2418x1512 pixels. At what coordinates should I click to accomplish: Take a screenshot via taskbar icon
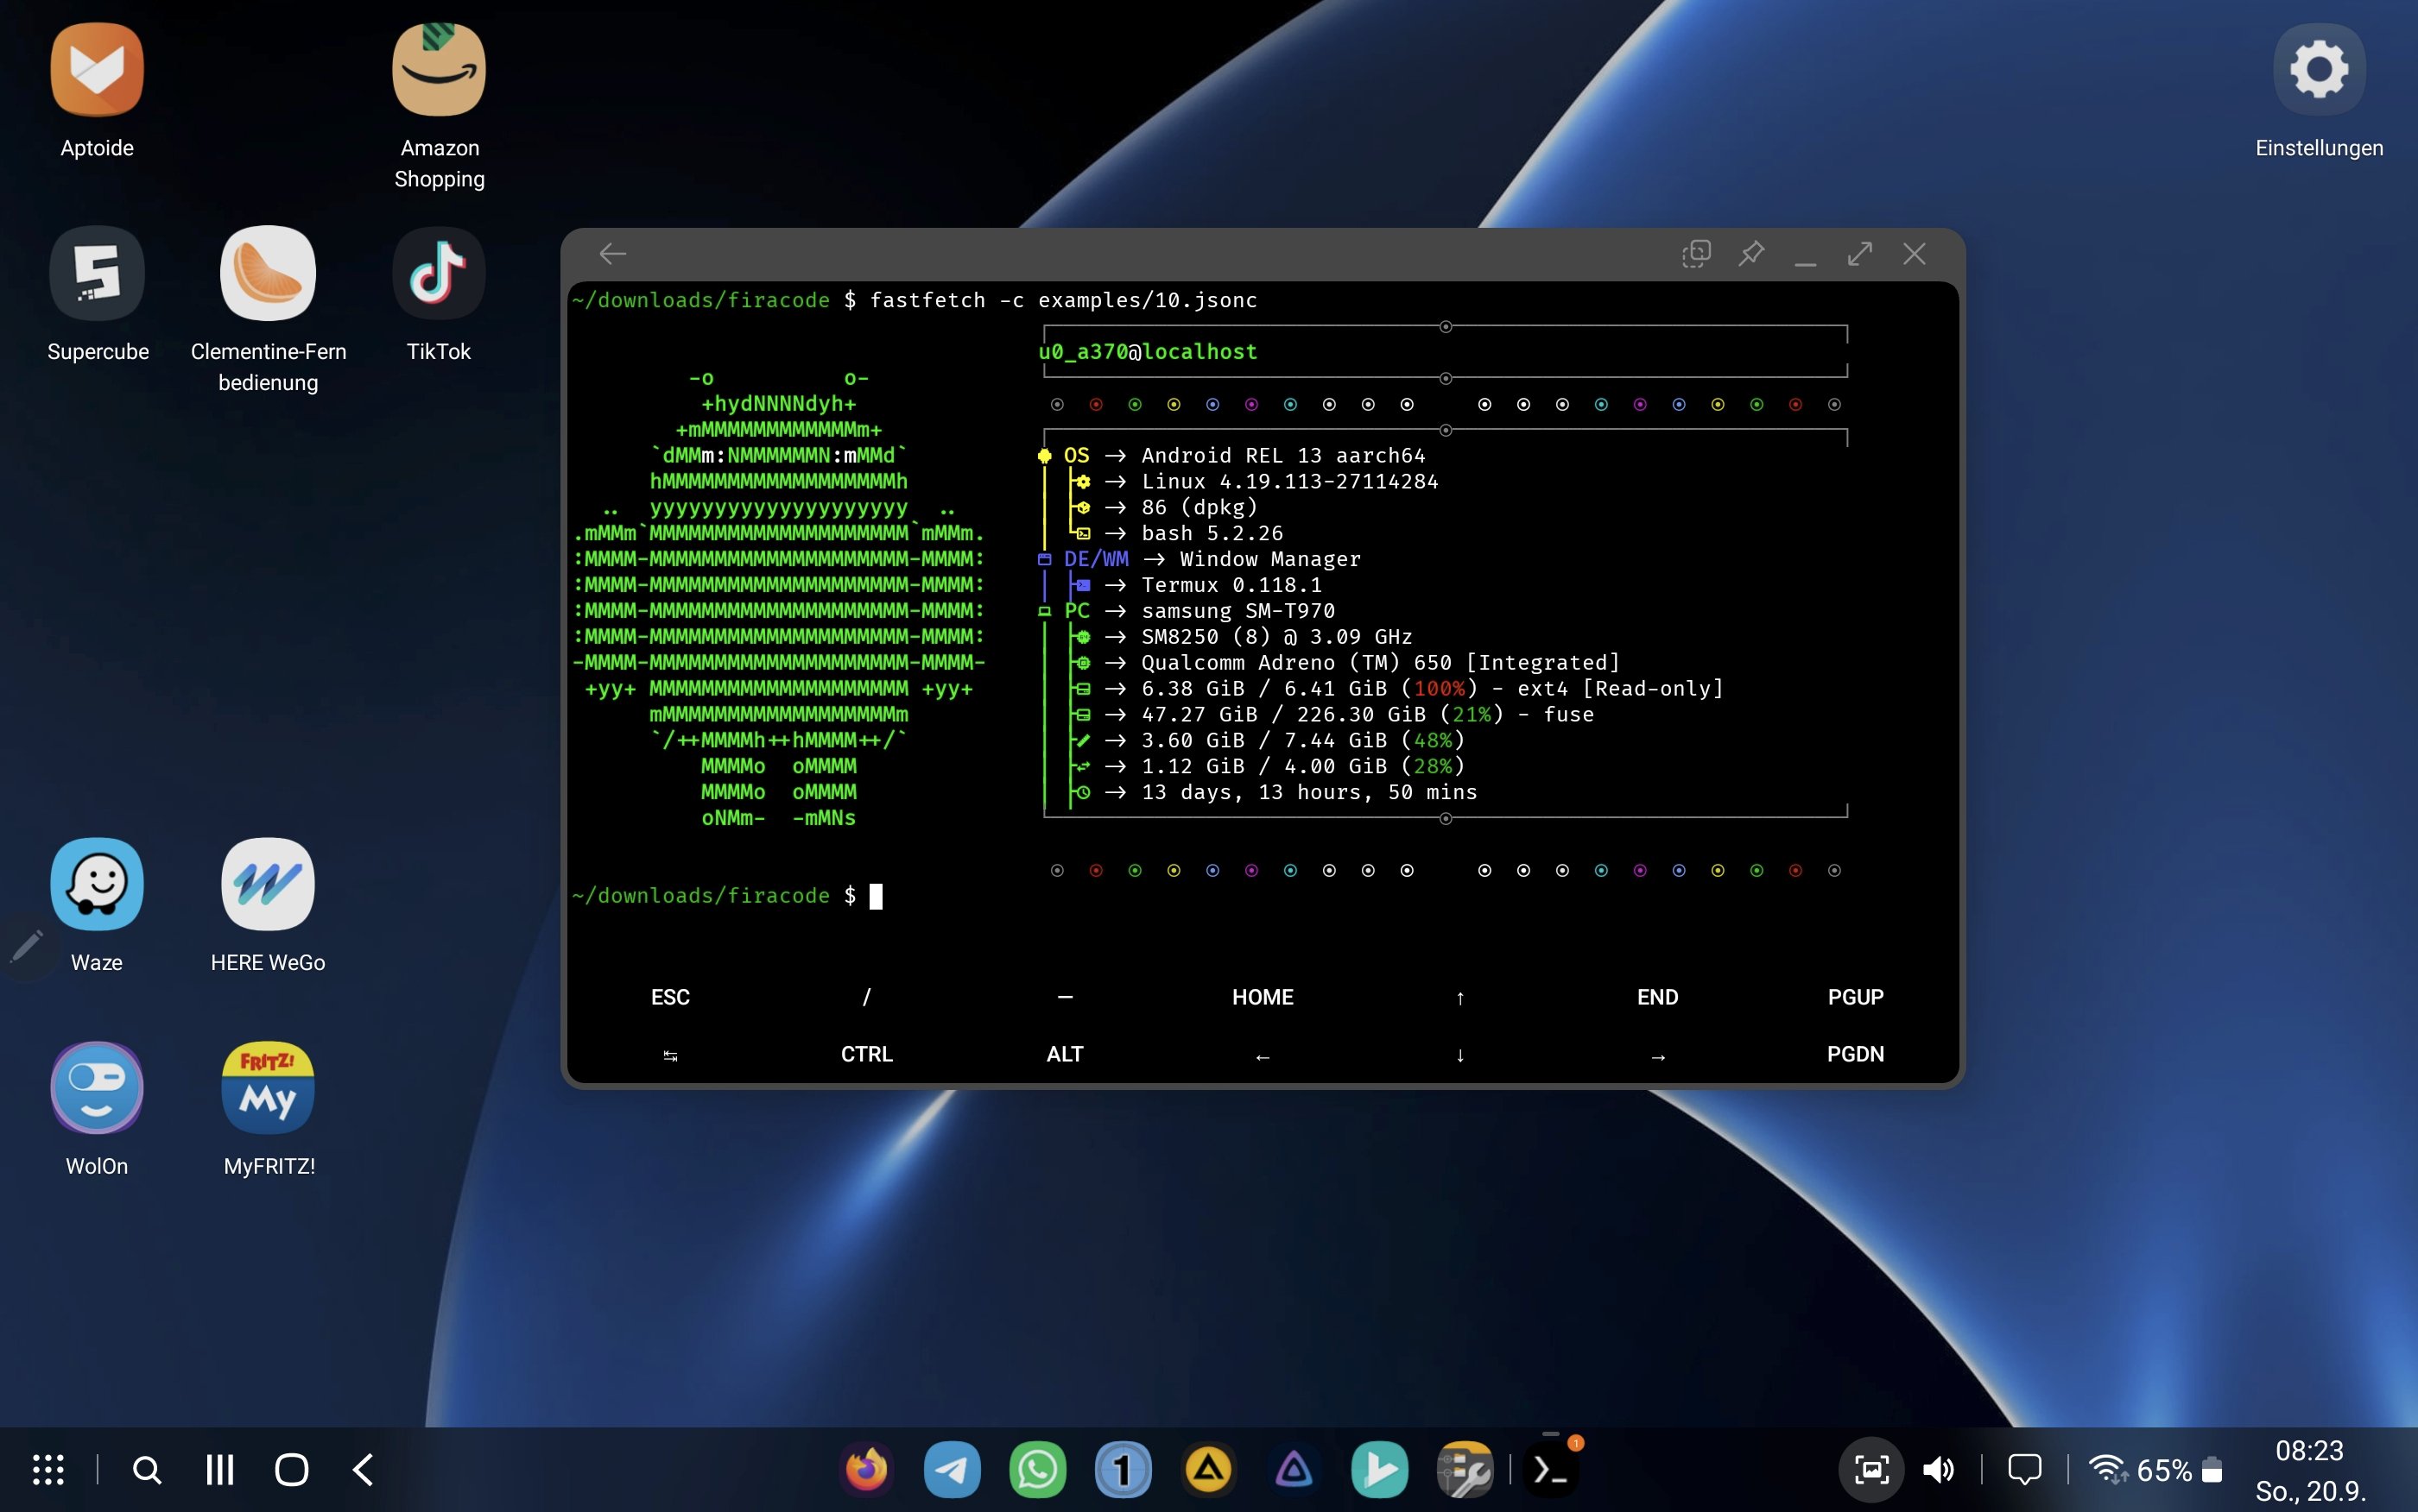click(1870, 1469)
